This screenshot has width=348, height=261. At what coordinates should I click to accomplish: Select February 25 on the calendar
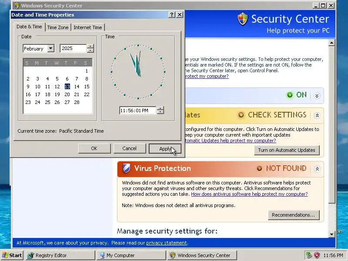[x=47, y=102]
